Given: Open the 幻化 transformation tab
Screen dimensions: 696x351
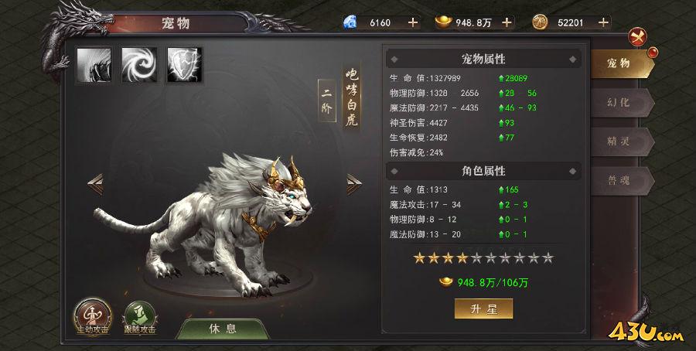Looking at the screenshot, I should click(622, 103).
